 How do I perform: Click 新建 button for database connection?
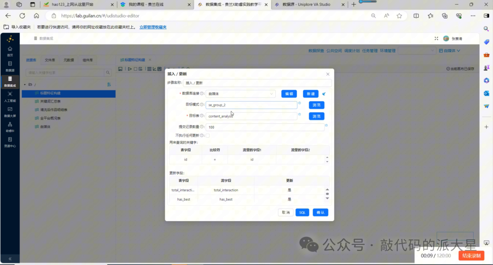[x=311, y=94]
